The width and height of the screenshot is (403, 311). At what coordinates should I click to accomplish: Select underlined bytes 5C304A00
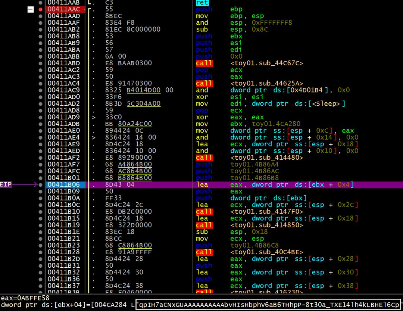tap(143, 104)
